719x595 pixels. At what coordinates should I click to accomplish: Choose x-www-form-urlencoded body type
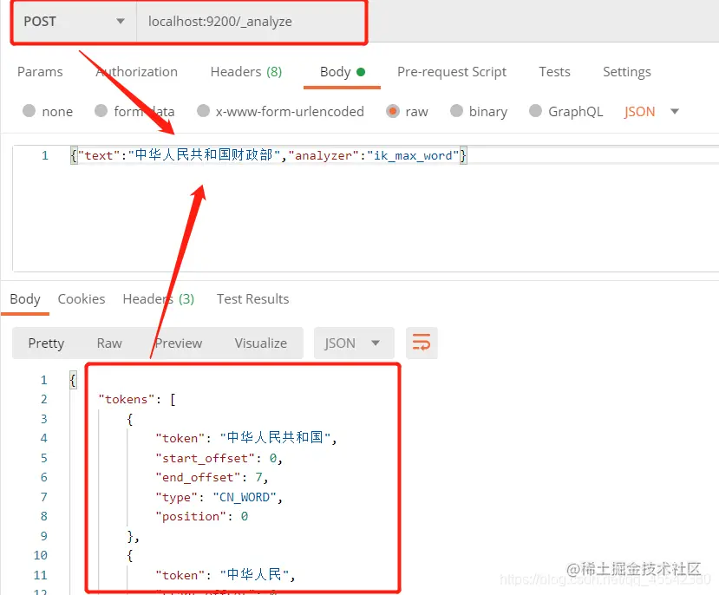tap(280, 111)
